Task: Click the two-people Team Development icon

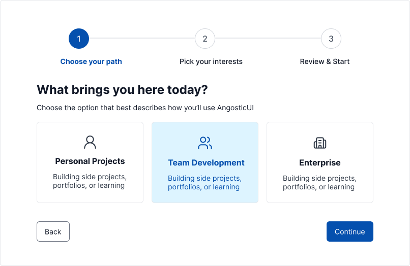Action: coord(205,143)
